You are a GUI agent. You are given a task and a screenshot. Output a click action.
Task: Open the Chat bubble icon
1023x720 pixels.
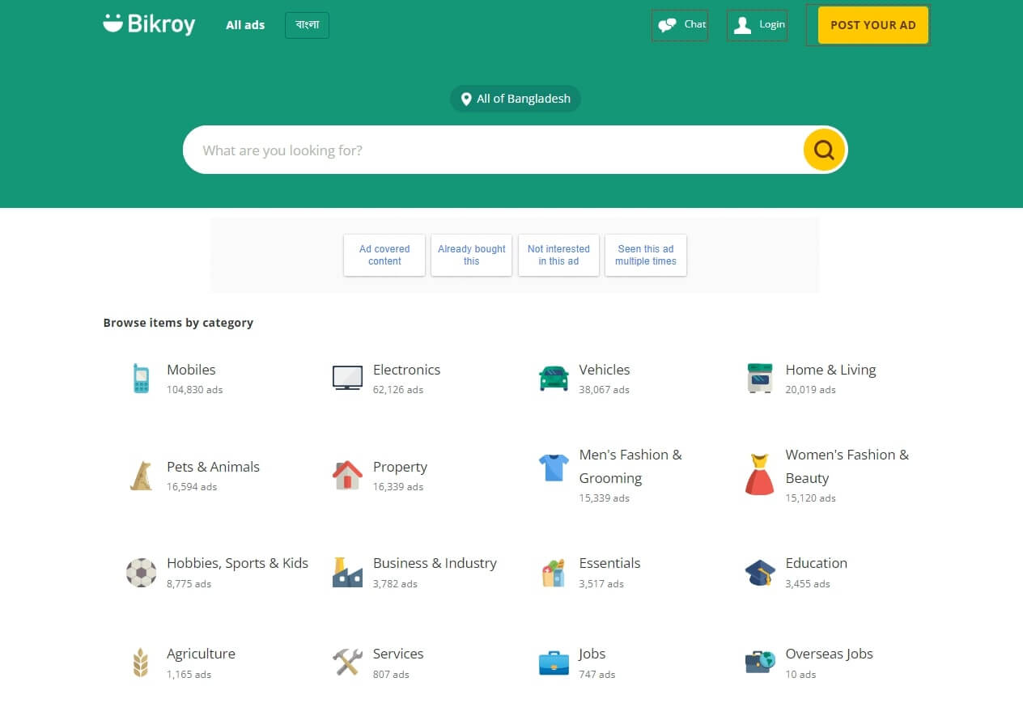tap(666, 25)
